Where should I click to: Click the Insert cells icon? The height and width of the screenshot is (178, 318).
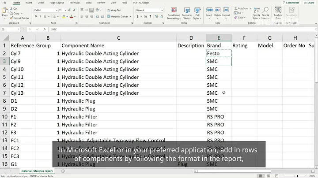click(209, 10)
